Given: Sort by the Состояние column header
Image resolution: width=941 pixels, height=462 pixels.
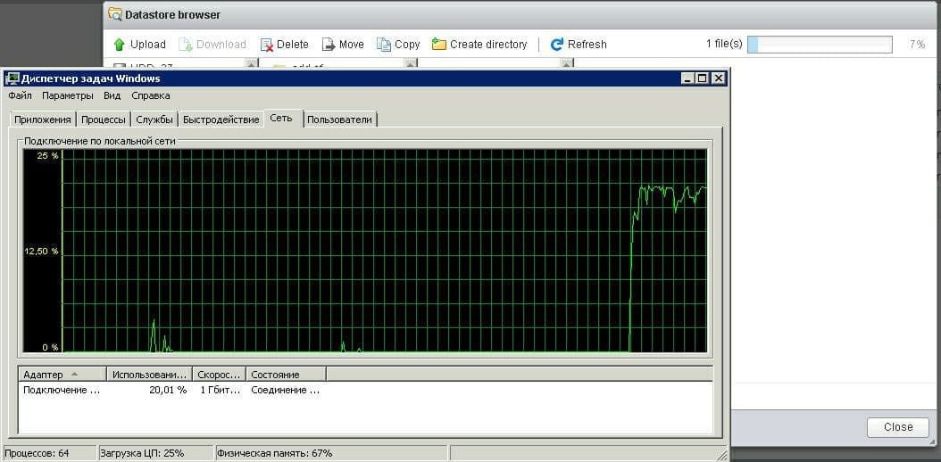Looking at the screenshot, I should 287,375.
